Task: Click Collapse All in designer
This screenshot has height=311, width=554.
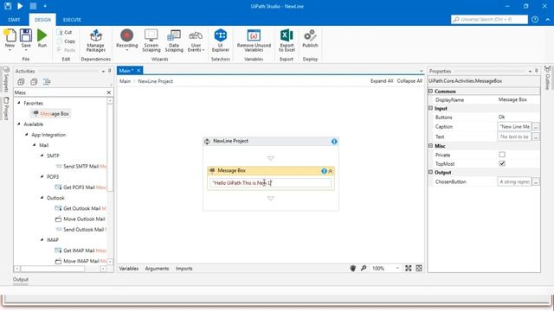Action: [x=409, y=80]
